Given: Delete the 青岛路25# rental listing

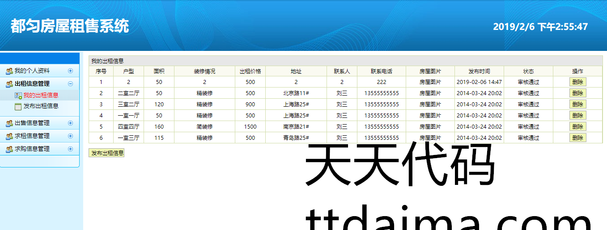Looking at the screenshot, I should coord(577,138).
